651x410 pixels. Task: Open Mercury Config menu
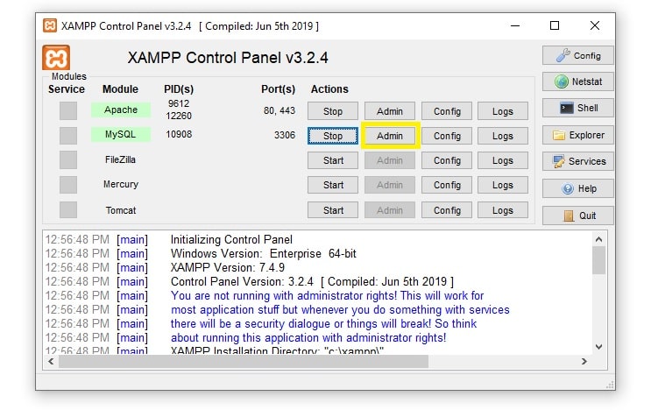pos(447,185)
